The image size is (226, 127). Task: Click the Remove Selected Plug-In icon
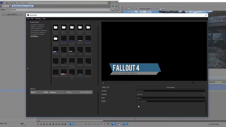[x=116, y=6]
